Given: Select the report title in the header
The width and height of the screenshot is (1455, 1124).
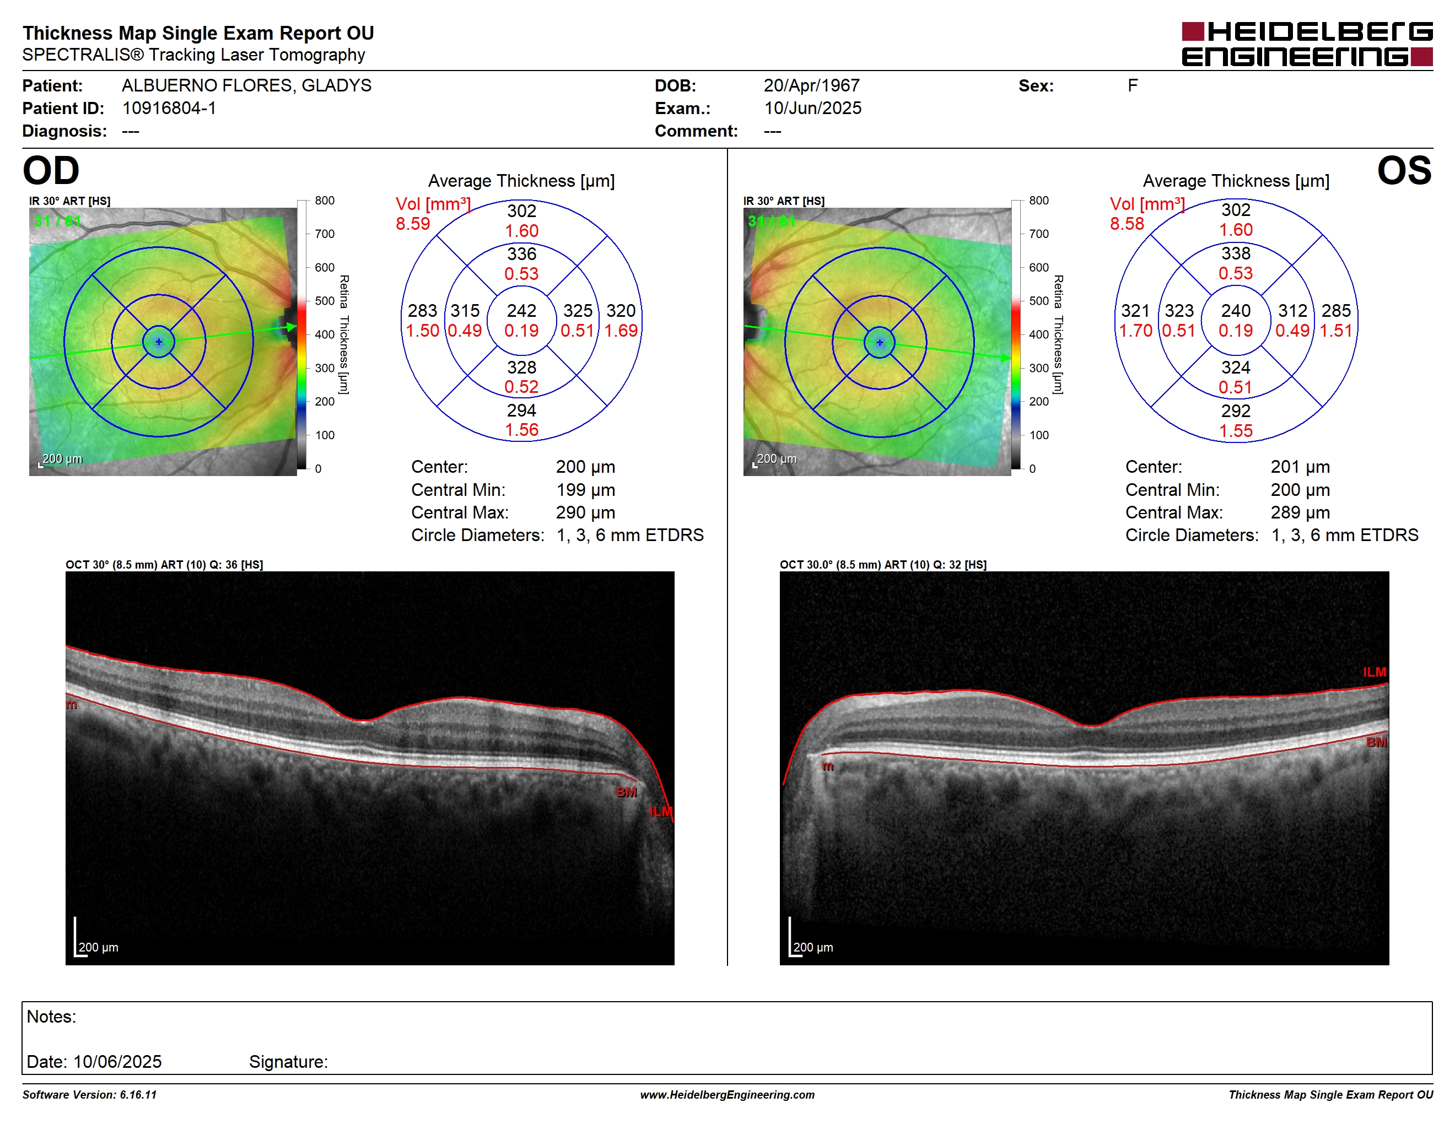Looking at the screenshot, I should (x=198, y=33).
